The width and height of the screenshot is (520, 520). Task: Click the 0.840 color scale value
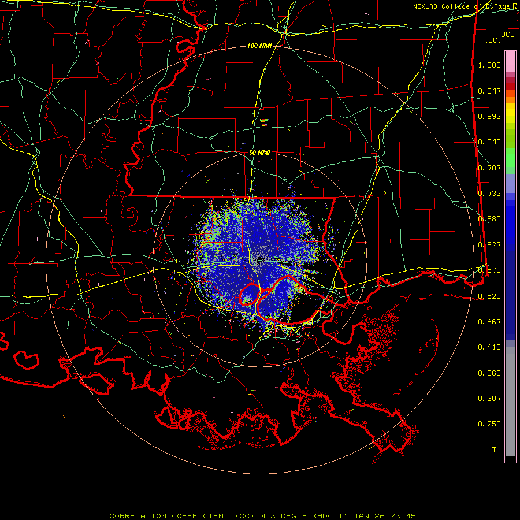click(489, 142)
